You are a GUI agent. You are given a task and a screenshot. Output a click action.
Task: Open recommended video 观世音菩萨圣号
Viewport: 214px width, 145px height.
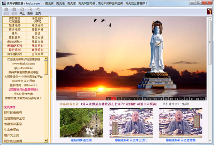click(15, 118)
